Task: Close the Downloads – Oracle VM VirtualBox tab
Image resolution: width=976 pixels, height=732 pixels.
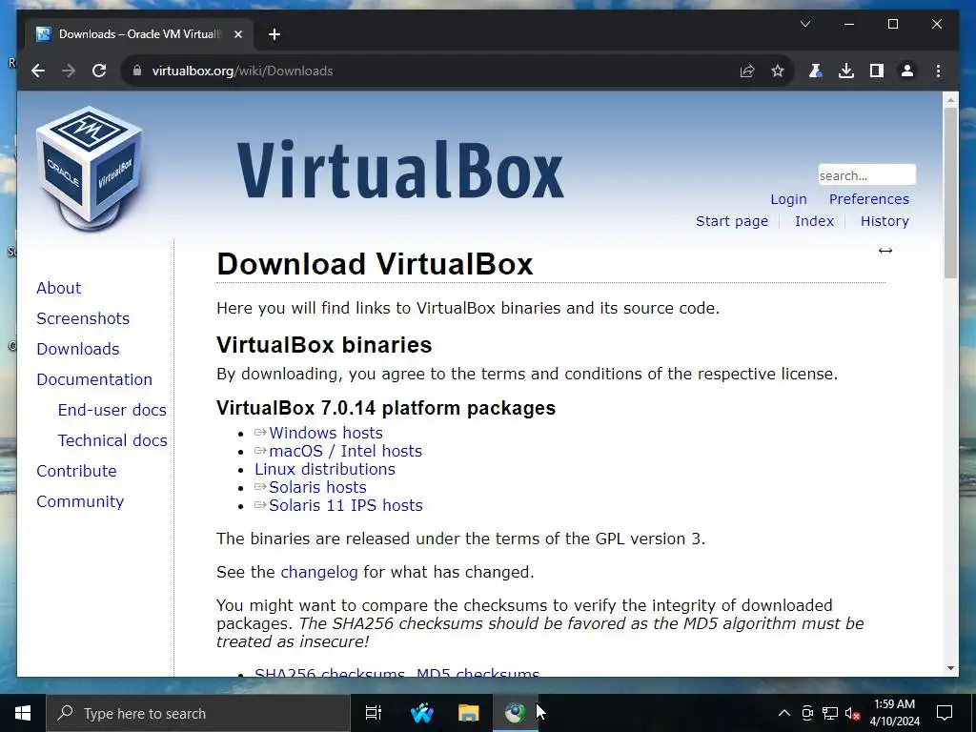Action: click(x=237, y=34)
